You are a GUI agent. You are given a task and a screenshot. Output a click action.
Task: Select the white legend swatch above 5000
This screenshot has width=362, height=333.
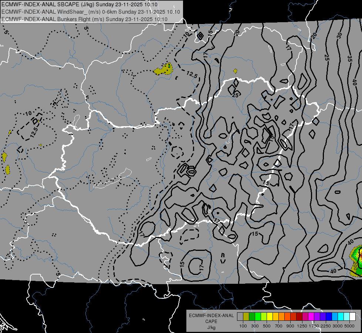point(353,317)
